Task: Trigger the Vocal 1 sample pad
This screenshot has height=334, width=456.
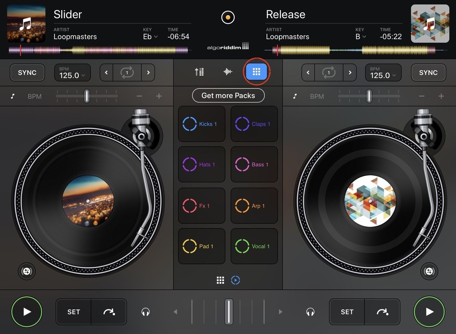Action: point(254,246)
